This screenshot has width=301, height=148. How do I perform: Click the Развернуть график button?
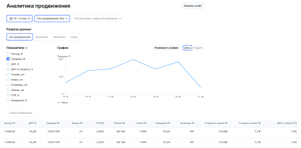[166, 48]
